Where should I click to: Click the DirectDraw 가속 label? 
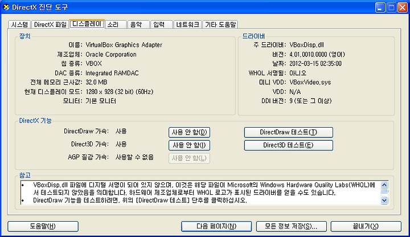coord(86,131)
